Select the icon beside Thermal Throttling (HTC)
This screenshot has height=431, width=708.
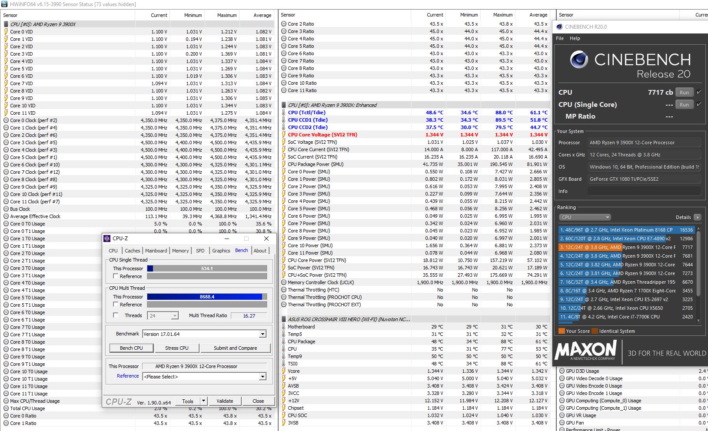tap(284, 290)
